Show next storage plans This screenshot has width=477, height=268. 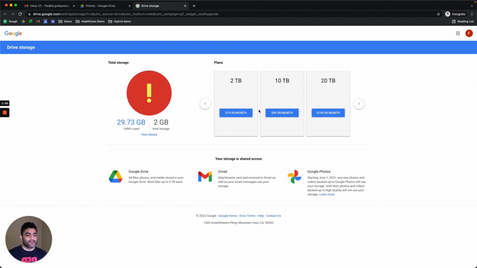358,104
